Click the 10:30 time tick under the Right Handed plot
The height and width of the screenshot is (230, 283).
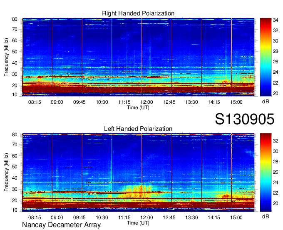102,102
